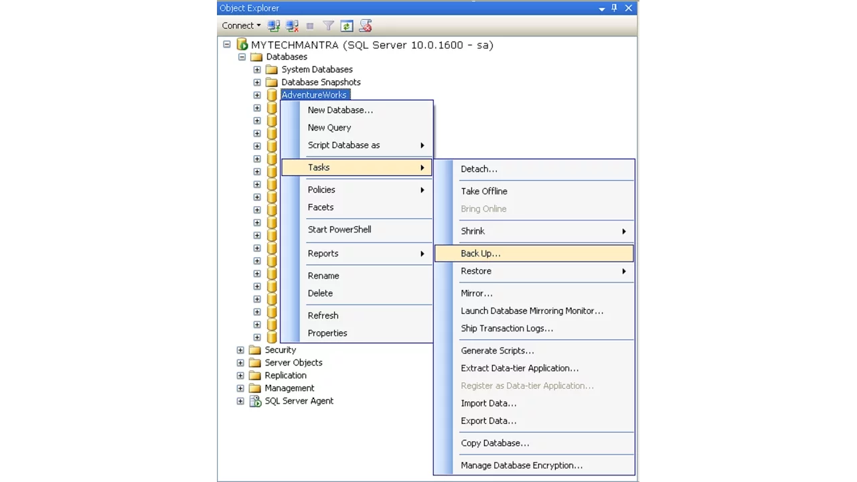Image resolution: width=857 pixels, height=482 pixels.
Task: Click the Databases folder icon
Action: [x=256, y=57]
